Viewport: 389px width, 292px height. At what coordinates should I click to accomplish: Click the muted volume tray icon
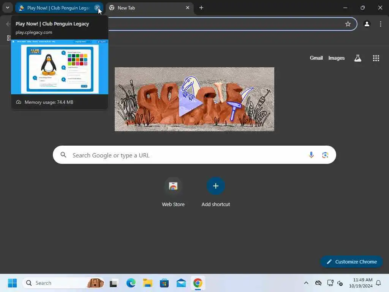[x=340, y=283]
